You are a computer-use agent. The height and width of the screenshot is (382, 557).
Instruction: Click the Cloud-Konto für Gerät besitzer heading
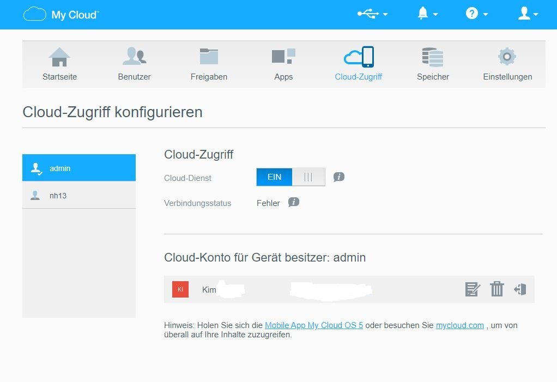(265, 257)
